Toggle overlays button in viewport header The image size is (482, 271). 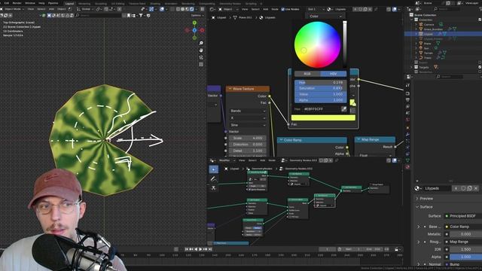162,9
